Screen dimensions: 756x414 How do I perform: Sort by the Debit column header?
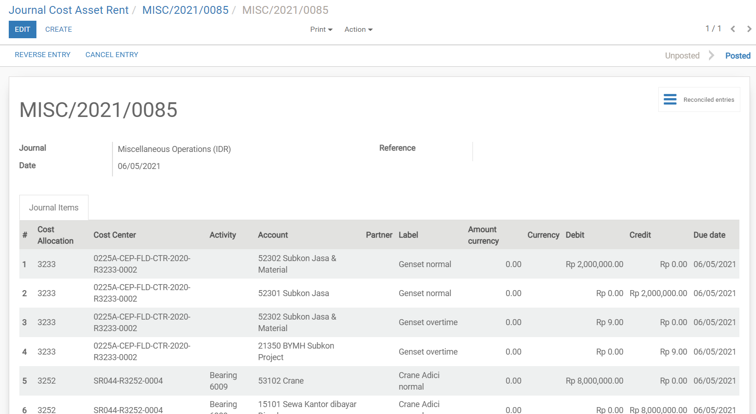[575, 235]
